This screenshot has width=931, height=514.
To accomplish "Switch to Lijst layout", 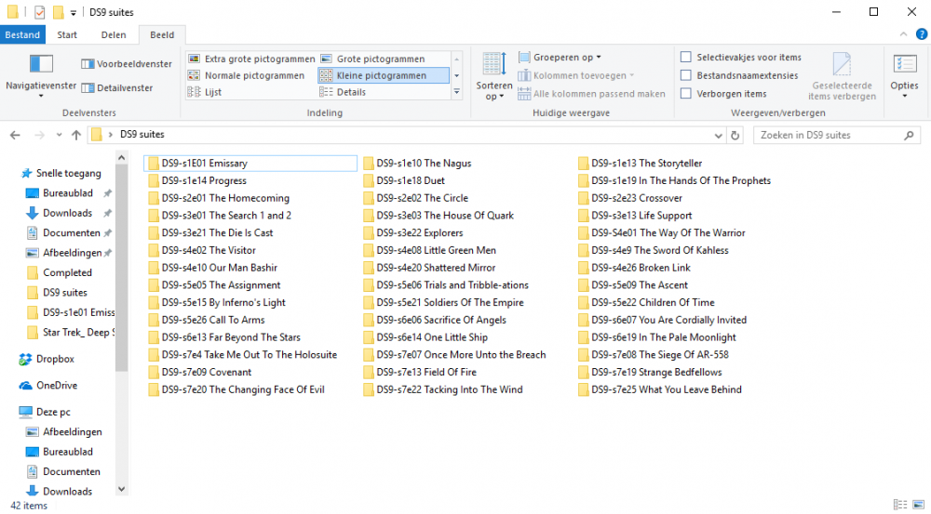I will click(205, 92).
